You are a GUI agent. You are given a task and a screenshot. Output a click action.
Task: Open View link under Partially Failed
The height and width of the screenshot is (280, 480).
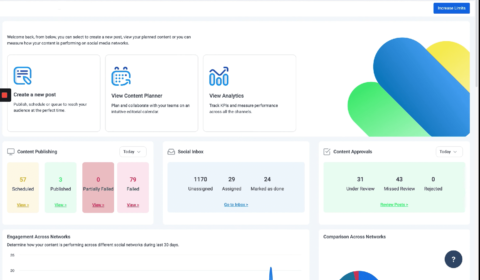[98, 205]
